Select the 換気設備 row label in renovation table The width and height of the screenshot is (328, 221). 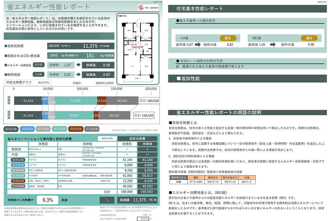(x=18, y=170)
